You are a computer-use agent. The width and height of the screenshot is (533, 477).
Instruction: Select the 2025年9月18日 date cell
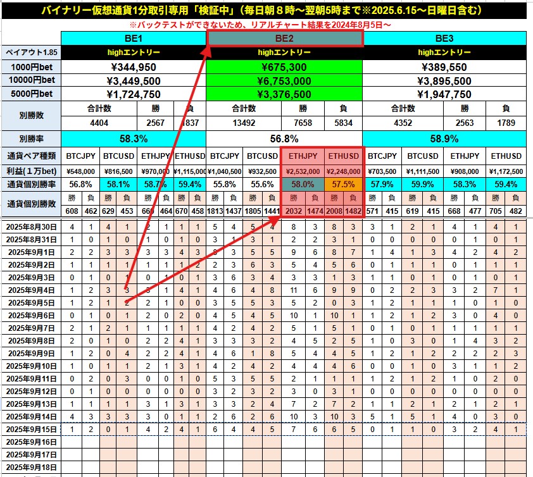31,467
